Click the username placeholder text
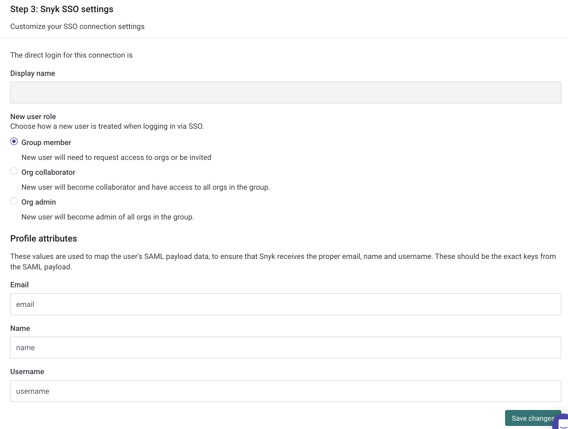This screenshot has width=568, height=429. (x=33, y=391)
